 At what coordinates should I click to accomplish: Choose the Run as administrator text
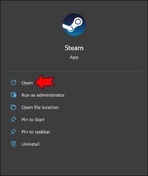pyautogui.click(x=43, y=95)
